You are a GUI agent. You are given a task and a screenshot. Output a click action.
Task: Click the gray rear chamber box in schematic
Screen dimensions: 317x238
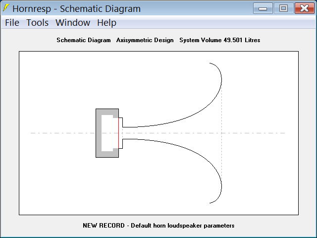pyautogui.click(x=107, y=133)
